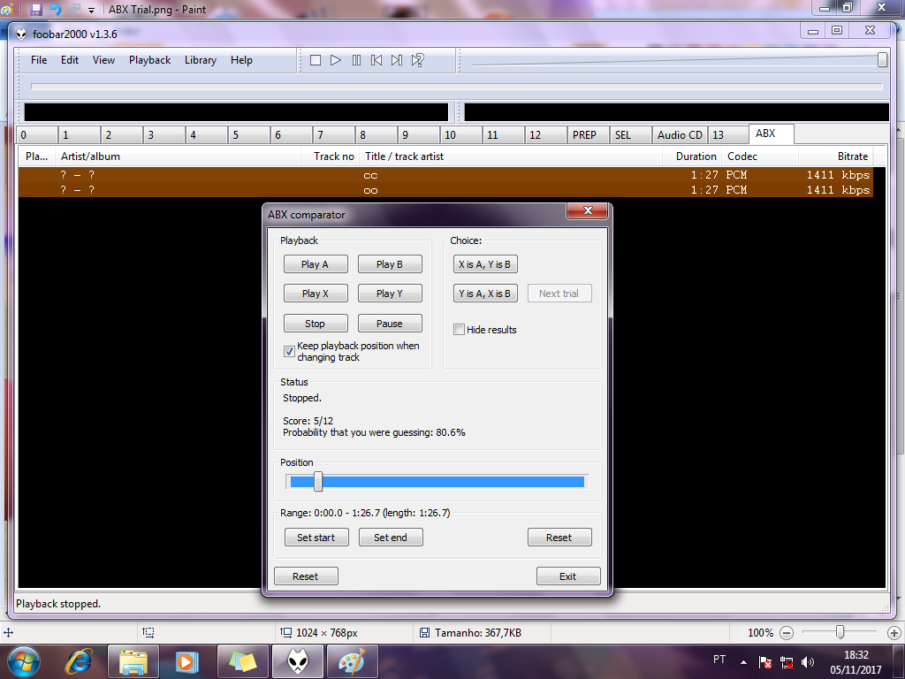This screenshot has width=905, height=679.
Task: Choose Y is A, X is B
Action: tap(485, 294)
